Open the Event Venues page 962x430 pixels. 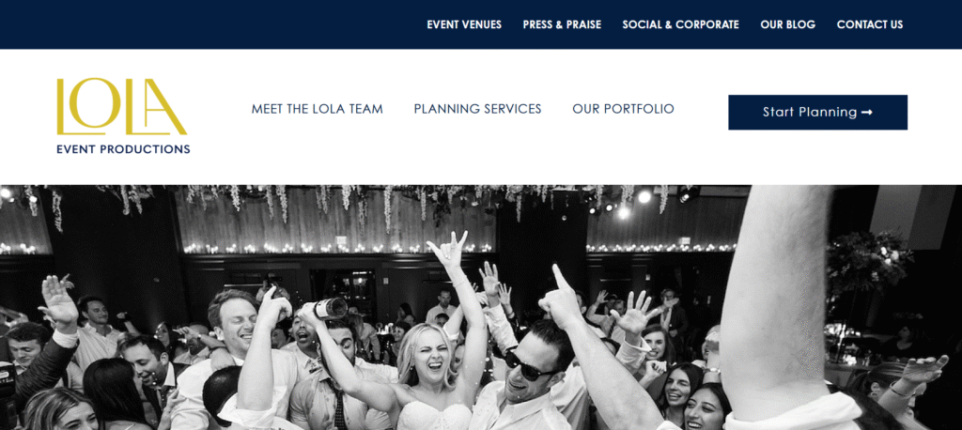(x=464, y=24)
